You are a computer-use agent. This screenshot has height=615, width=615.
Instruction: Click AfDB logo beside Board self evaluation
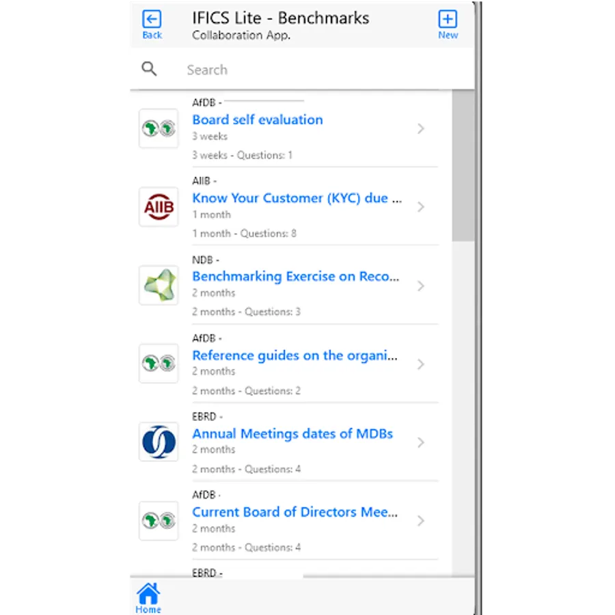point(159,128)
